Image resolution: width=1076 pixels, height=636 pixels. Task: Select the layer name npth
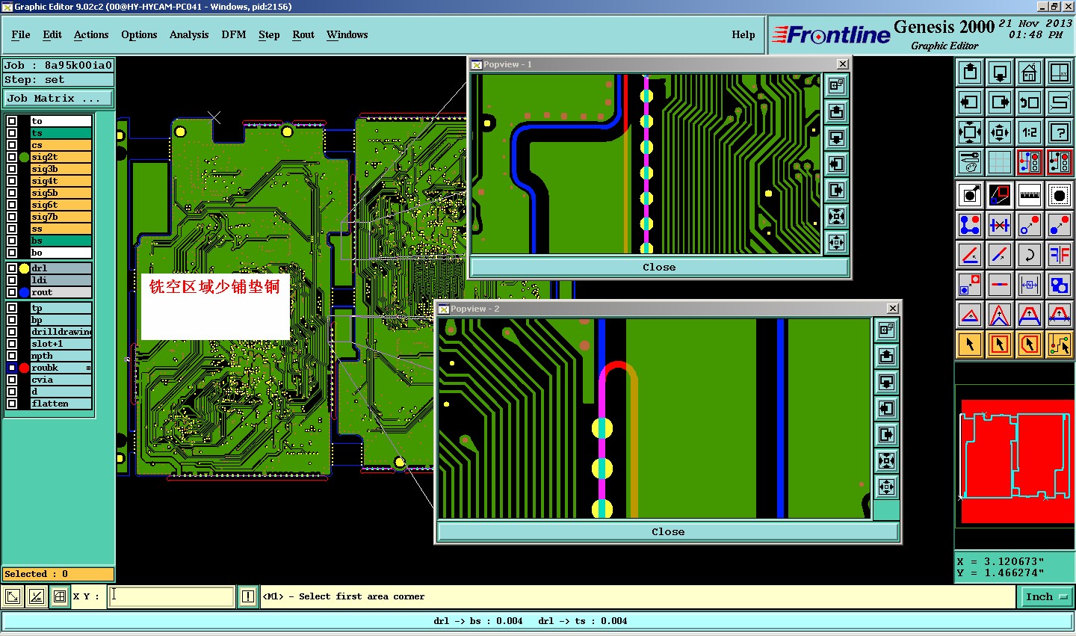click(x=61, y=356)
